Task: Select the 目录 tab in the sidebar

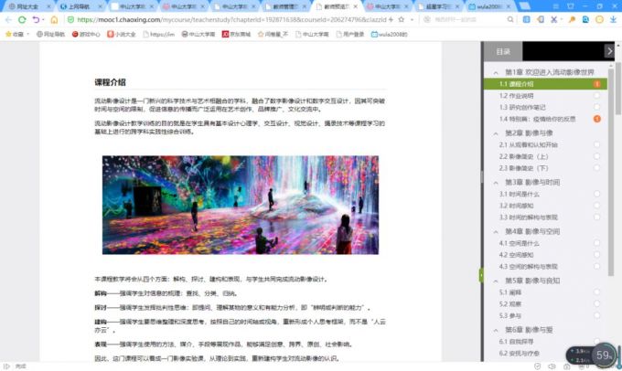Action: (x=503, y=51)
